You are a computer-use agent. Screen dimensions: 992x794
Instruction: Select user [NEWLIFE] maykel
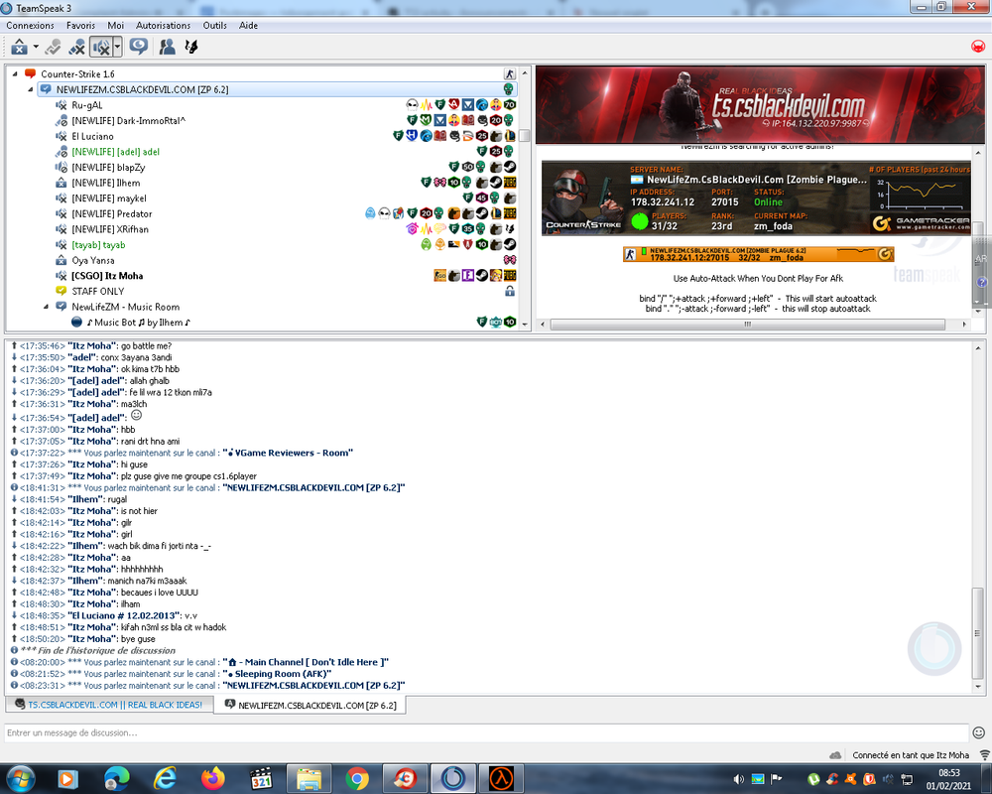click(x=109, y=198)
